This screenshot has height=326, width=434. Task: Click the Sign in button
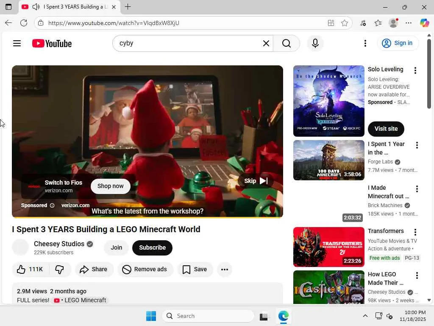pyautogui.click(x=398, y=43)
